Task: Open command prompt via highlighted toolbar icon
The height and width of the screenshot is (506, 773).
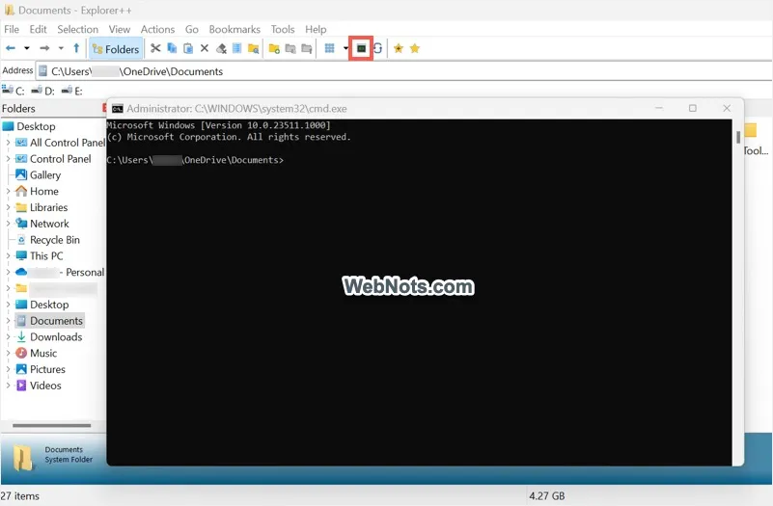Action: click(x=361, y=48)
